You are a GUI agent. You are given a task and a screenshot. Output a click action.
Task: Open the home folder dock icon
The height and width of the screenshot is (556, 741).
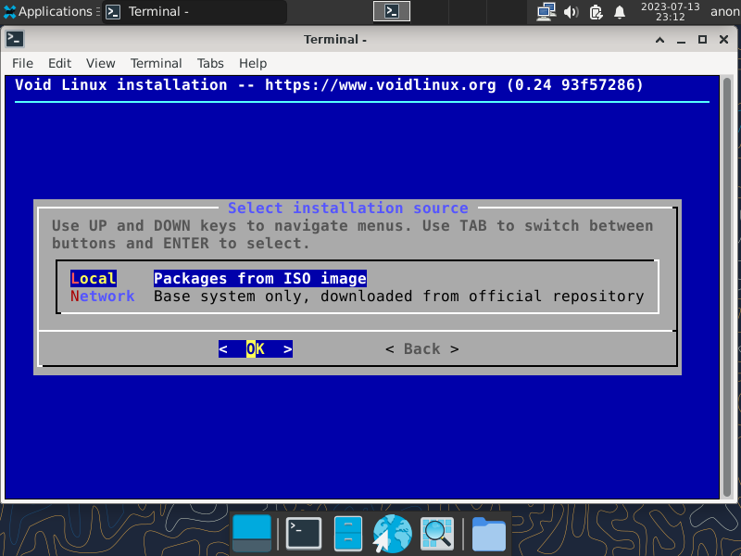coord(489,535)
